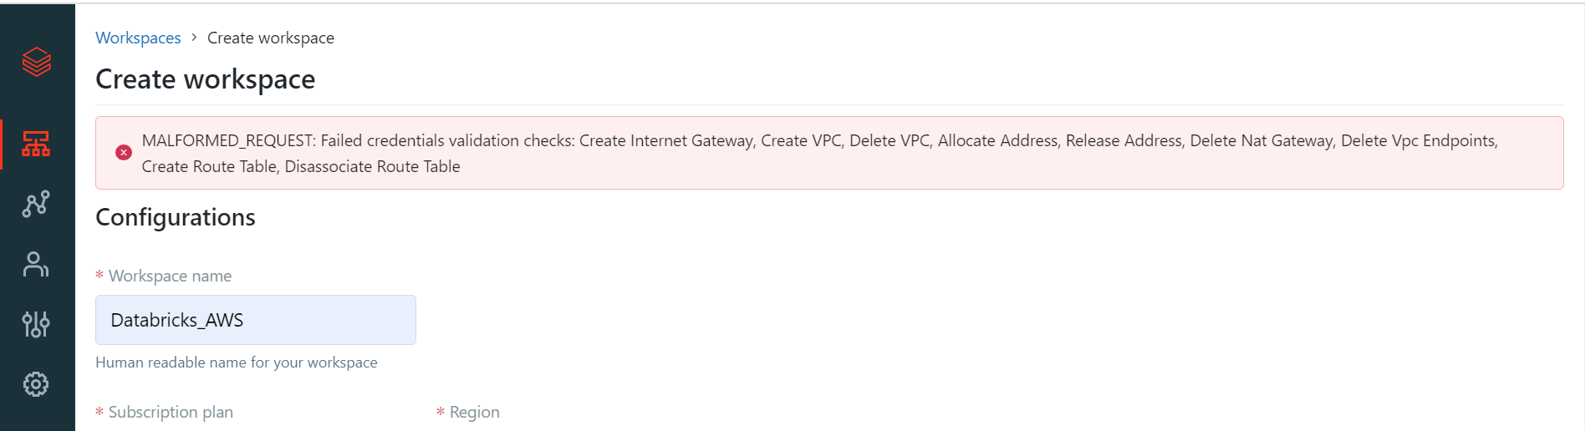
Task: Navigate back via Workspaces breadcrumb link
Action: pyautogui.click(x=138, y=38)
